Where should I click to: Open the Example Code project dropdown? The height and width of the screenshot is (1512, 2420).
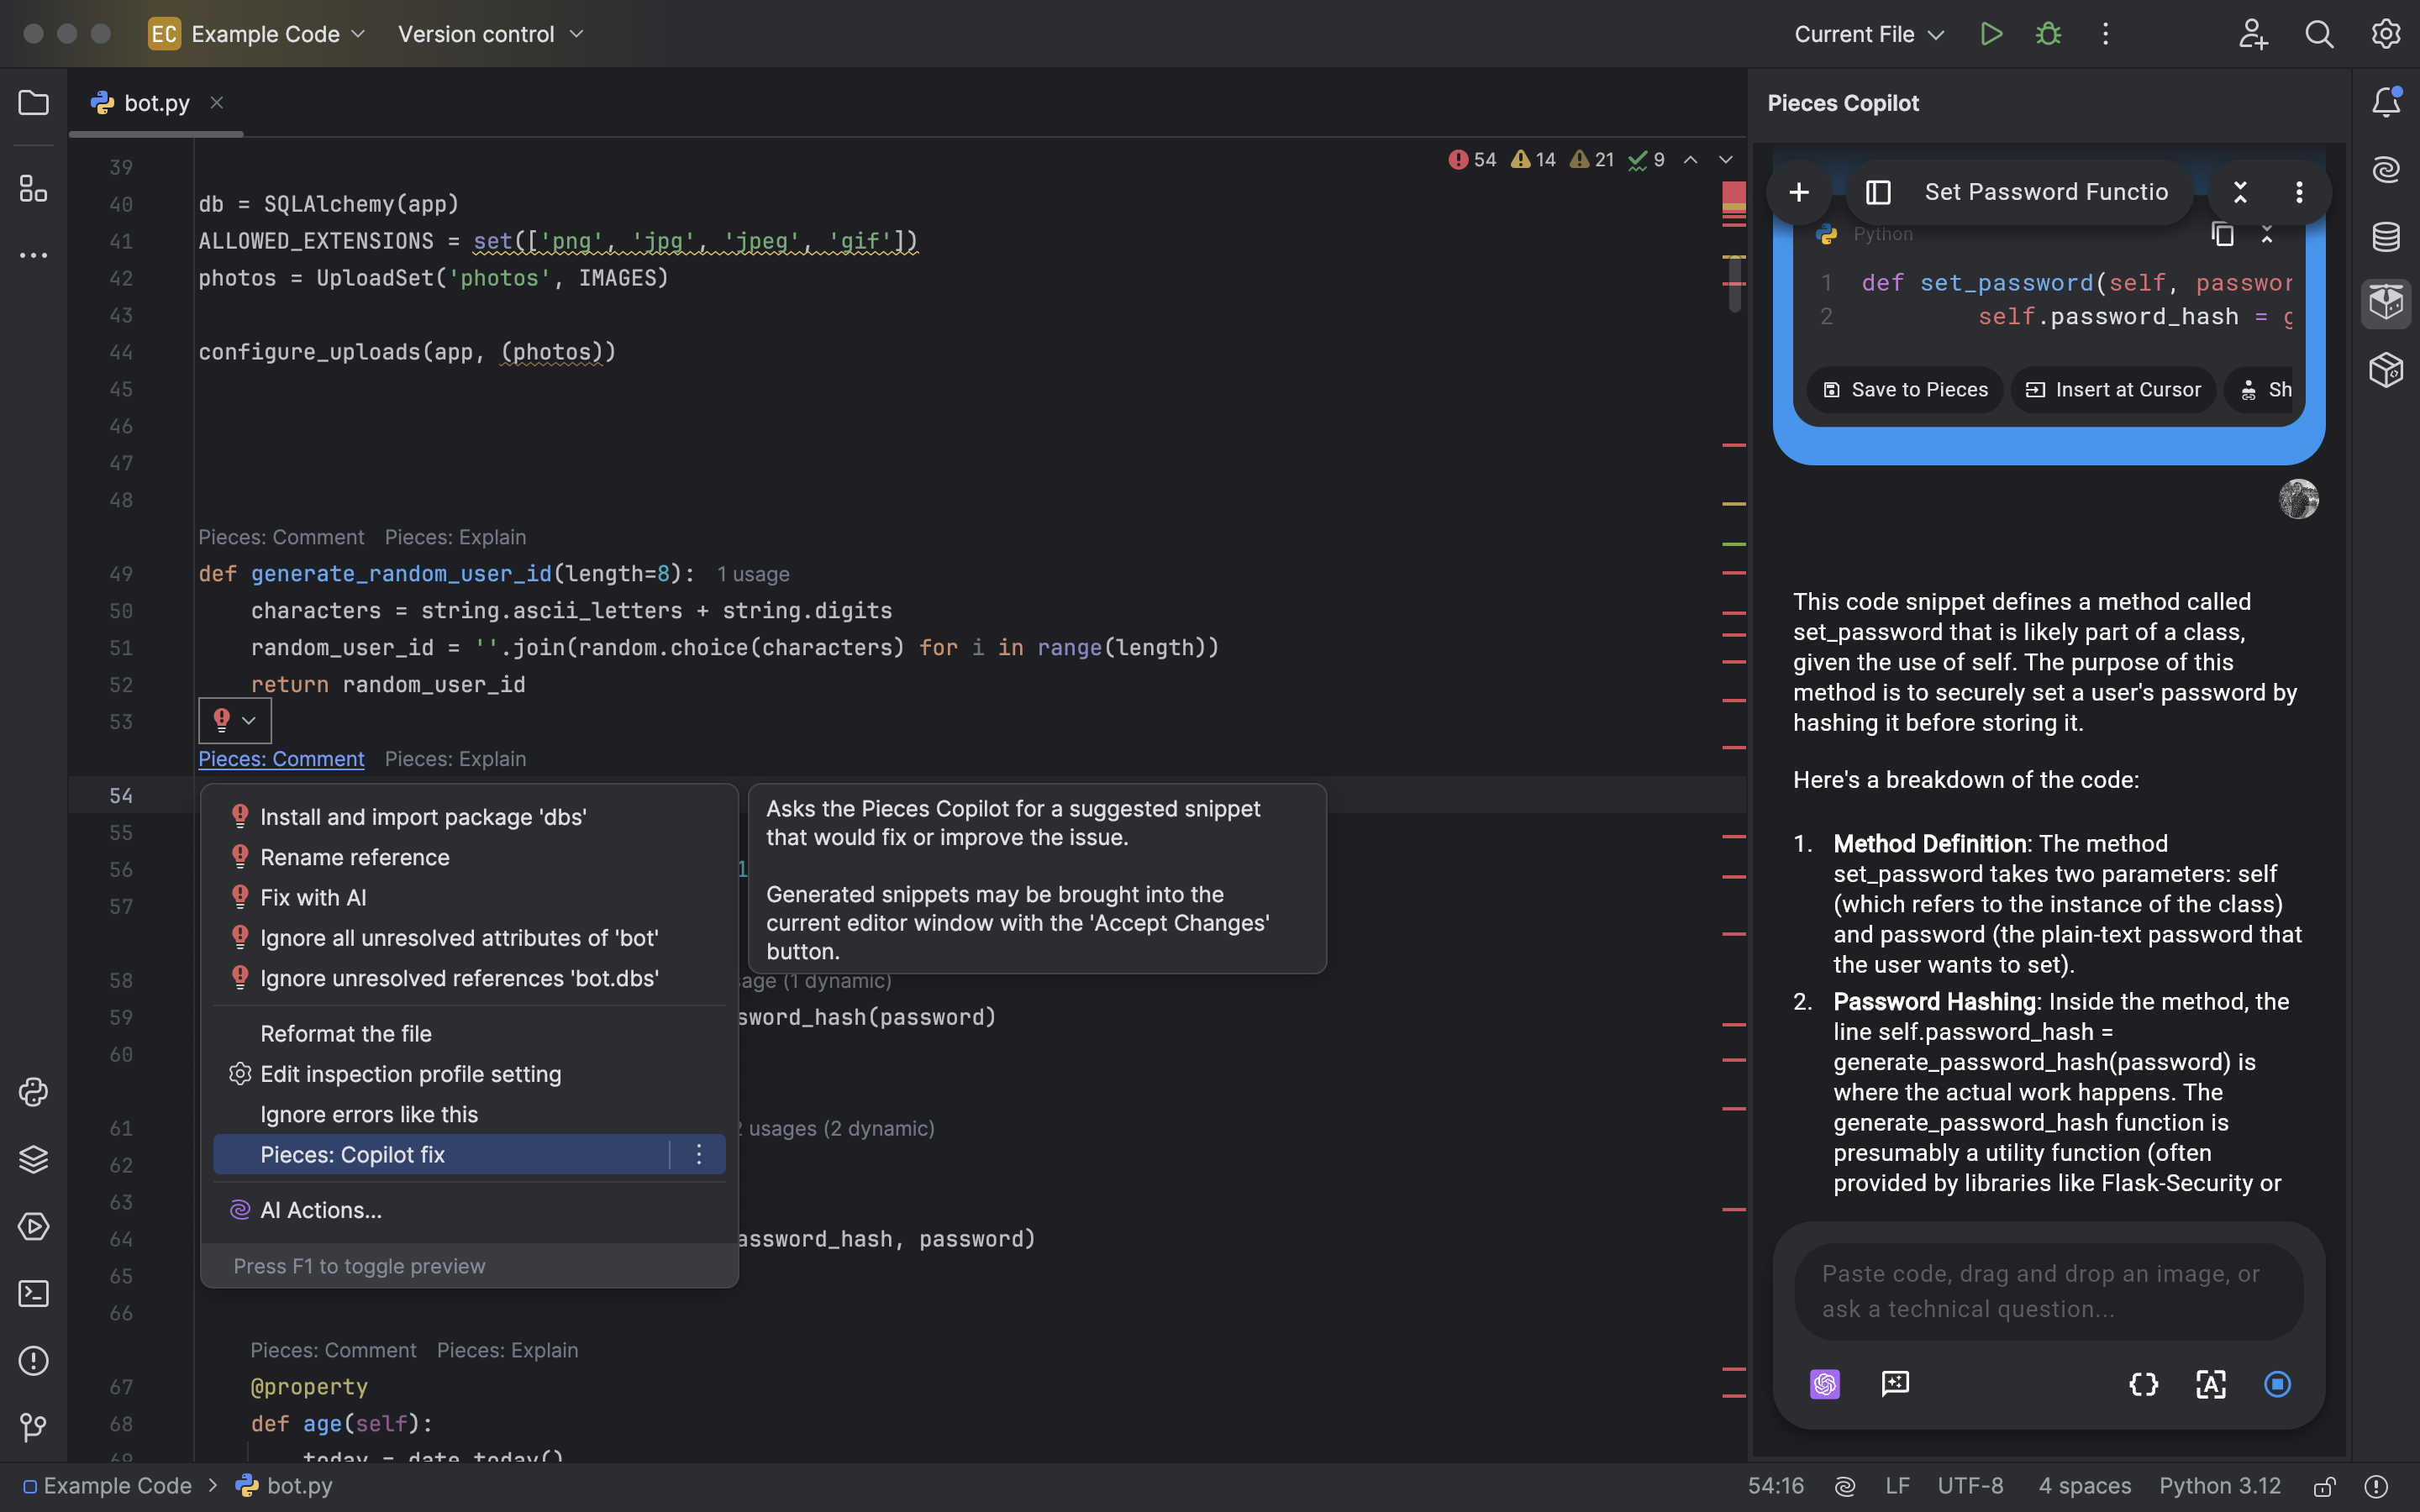(257, 34)
